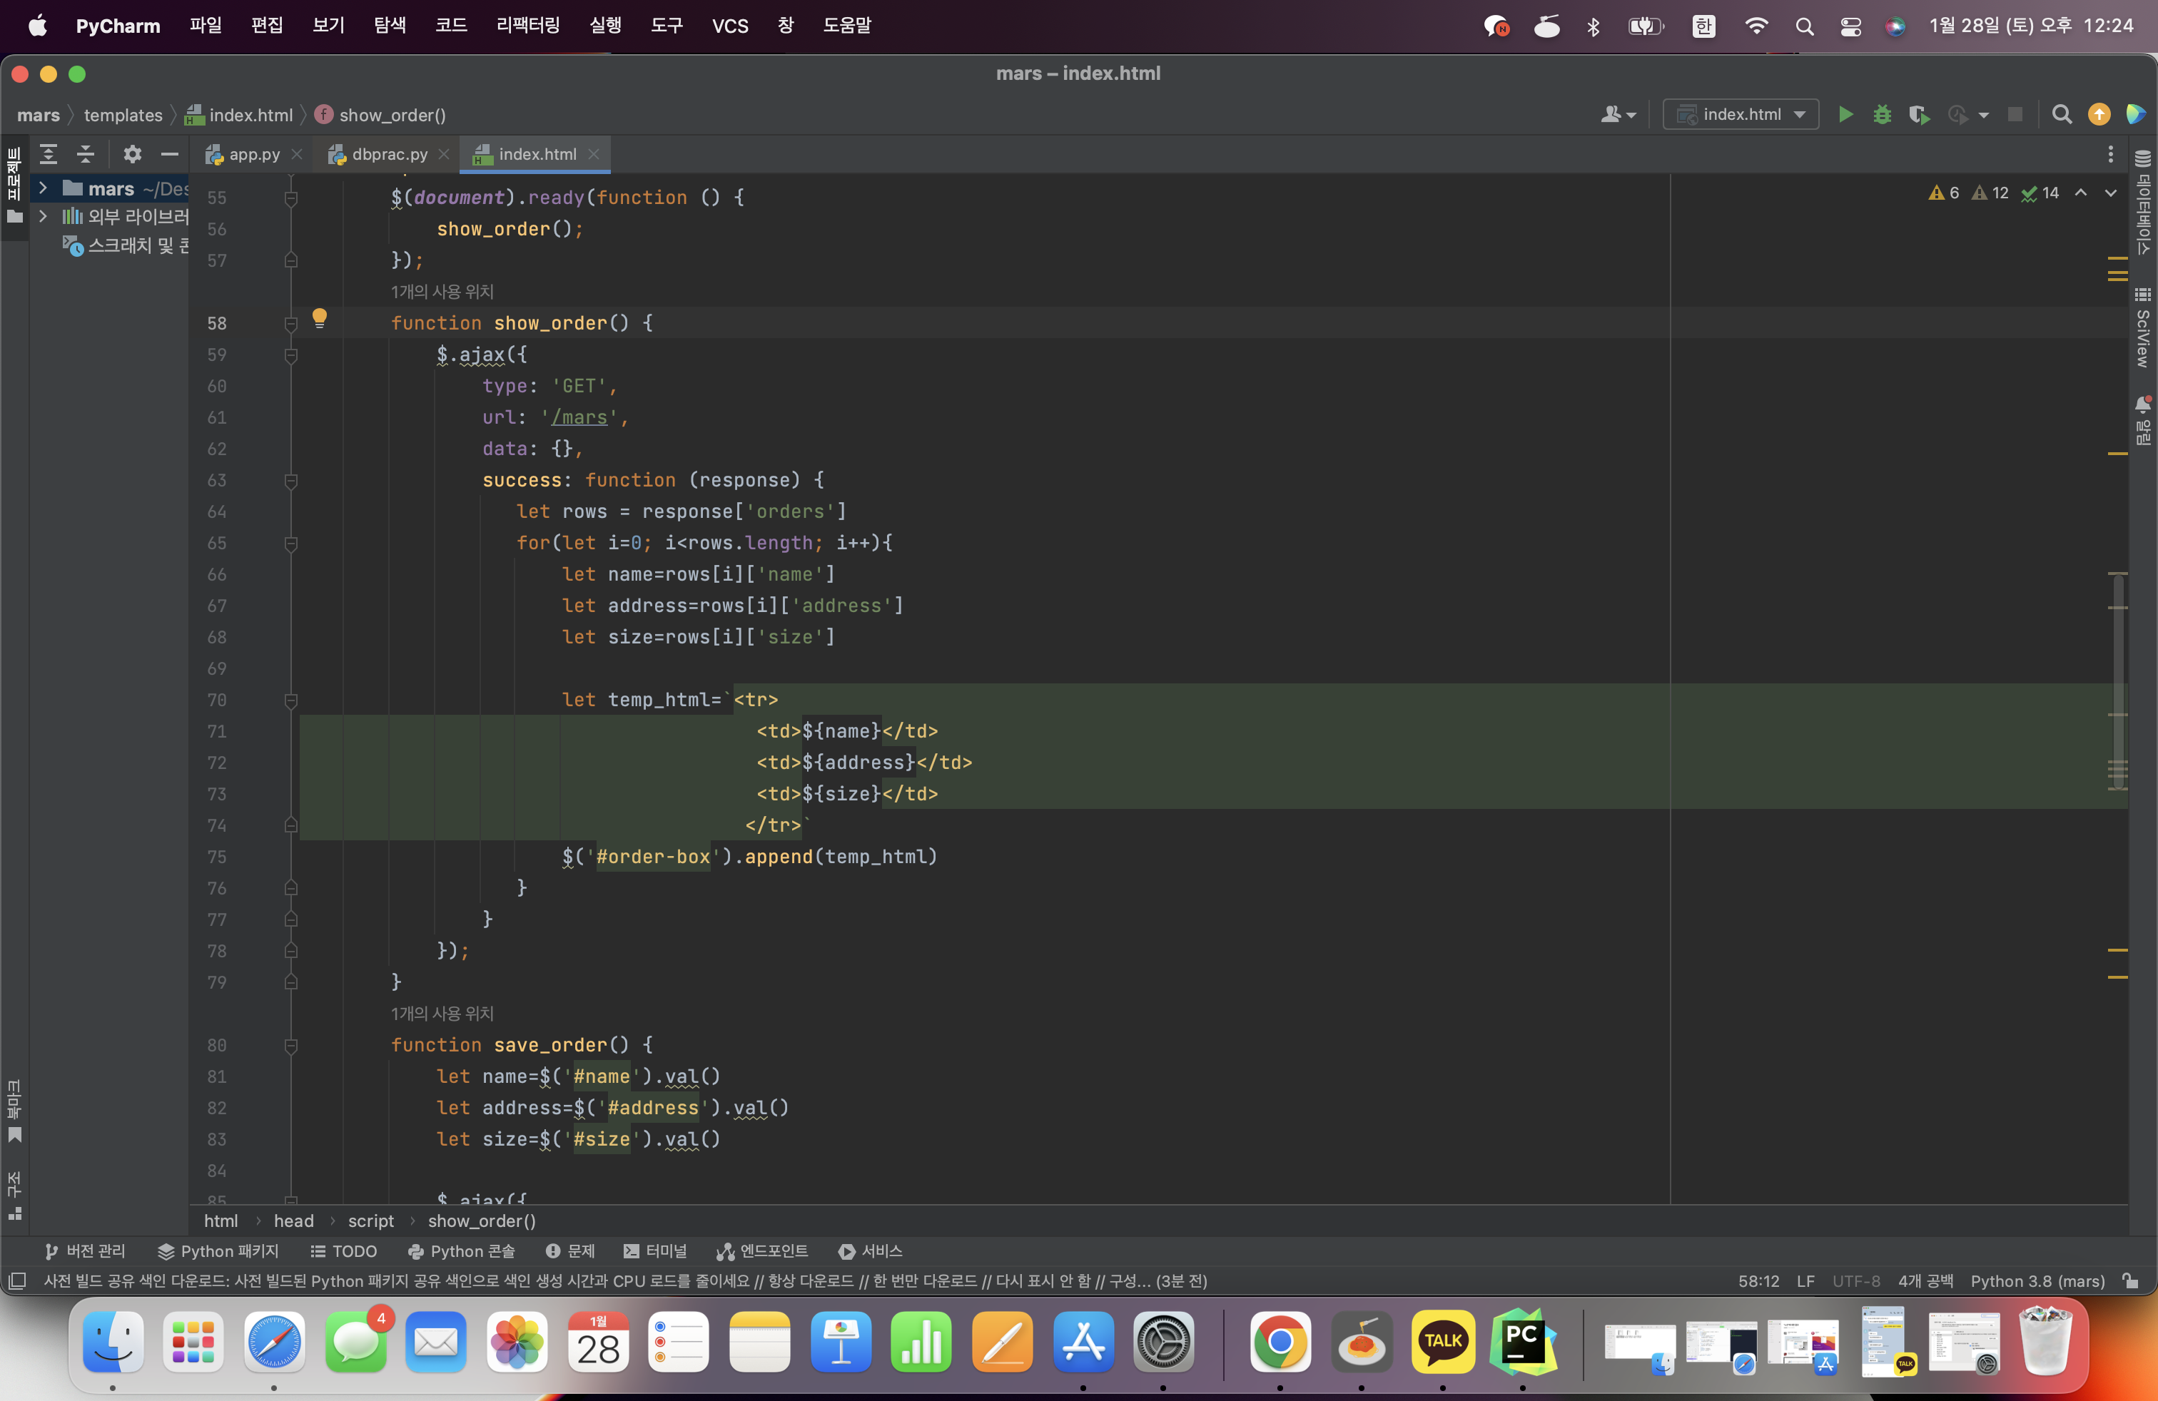
Task: Open the 리팩터링 menu
Action: (x=529, y=26)
